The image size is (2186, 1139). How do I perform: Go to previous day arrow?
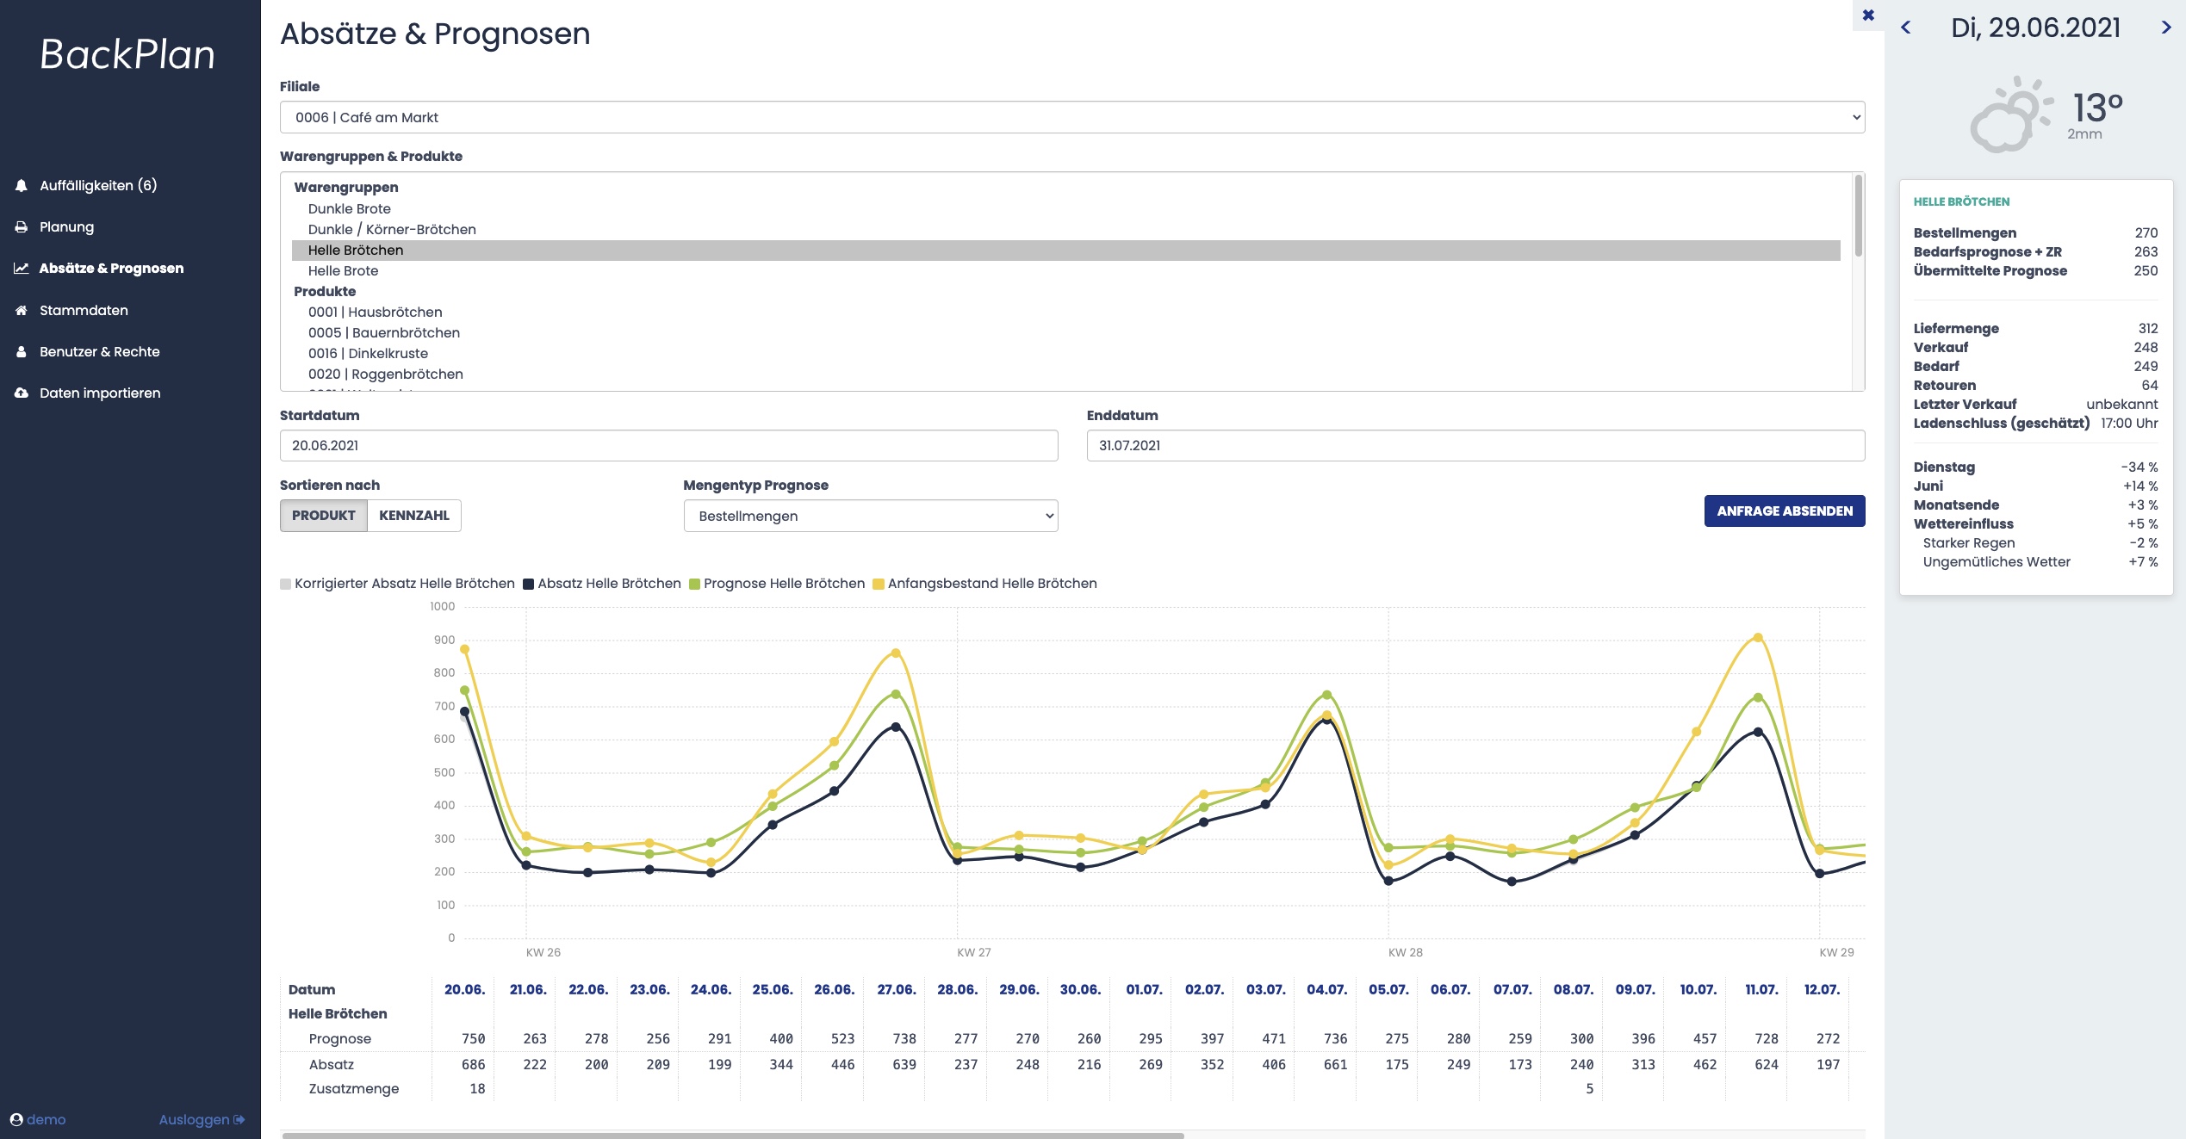(x=1906, y=28)
